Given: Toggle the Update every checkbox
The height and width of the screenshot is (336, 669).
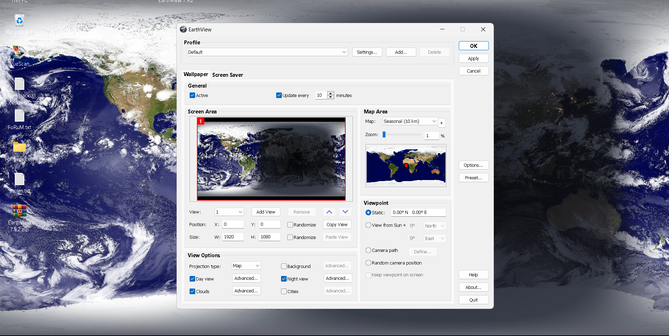Looking at the screenshot, I should point(279,95).
